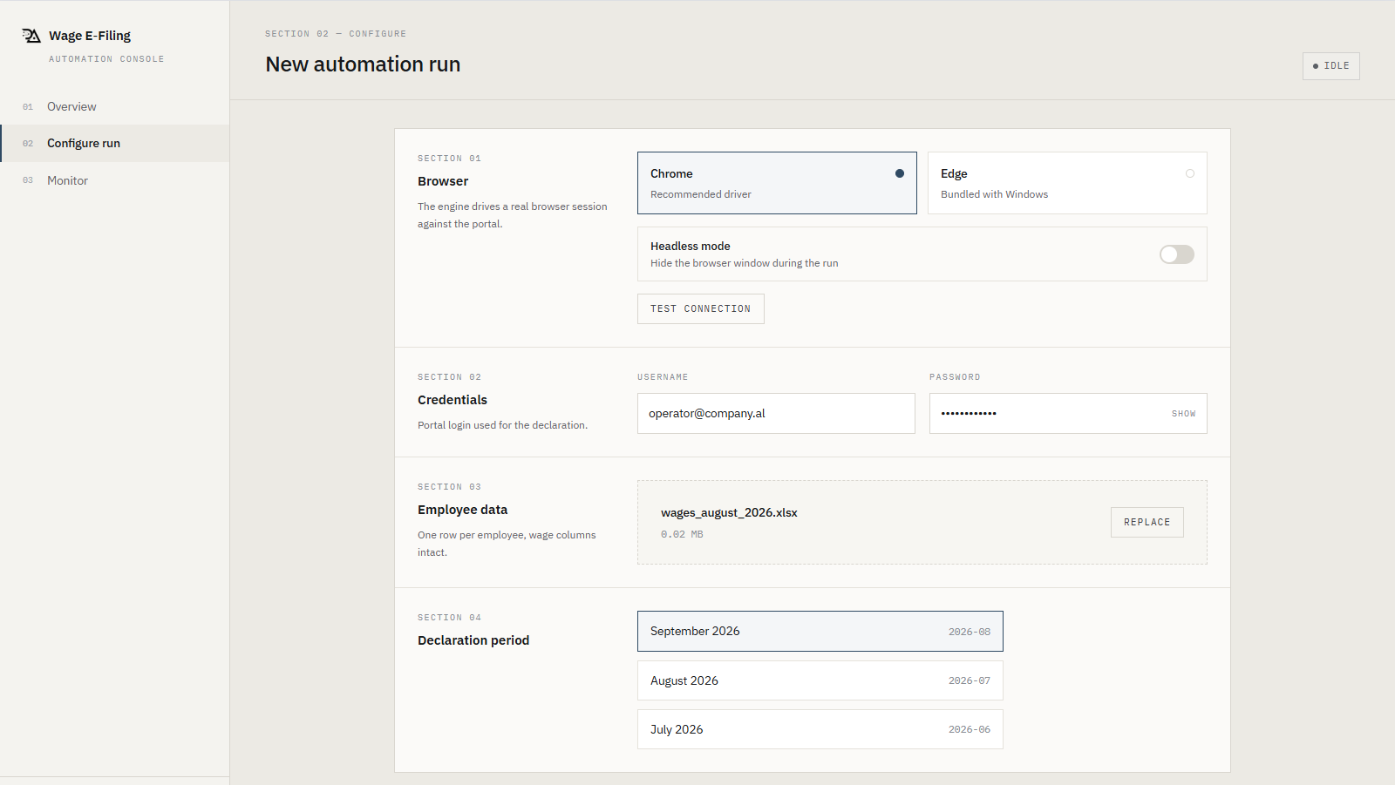Select September 2026 declaration period
1395x785 pixels.
(820, 631)
